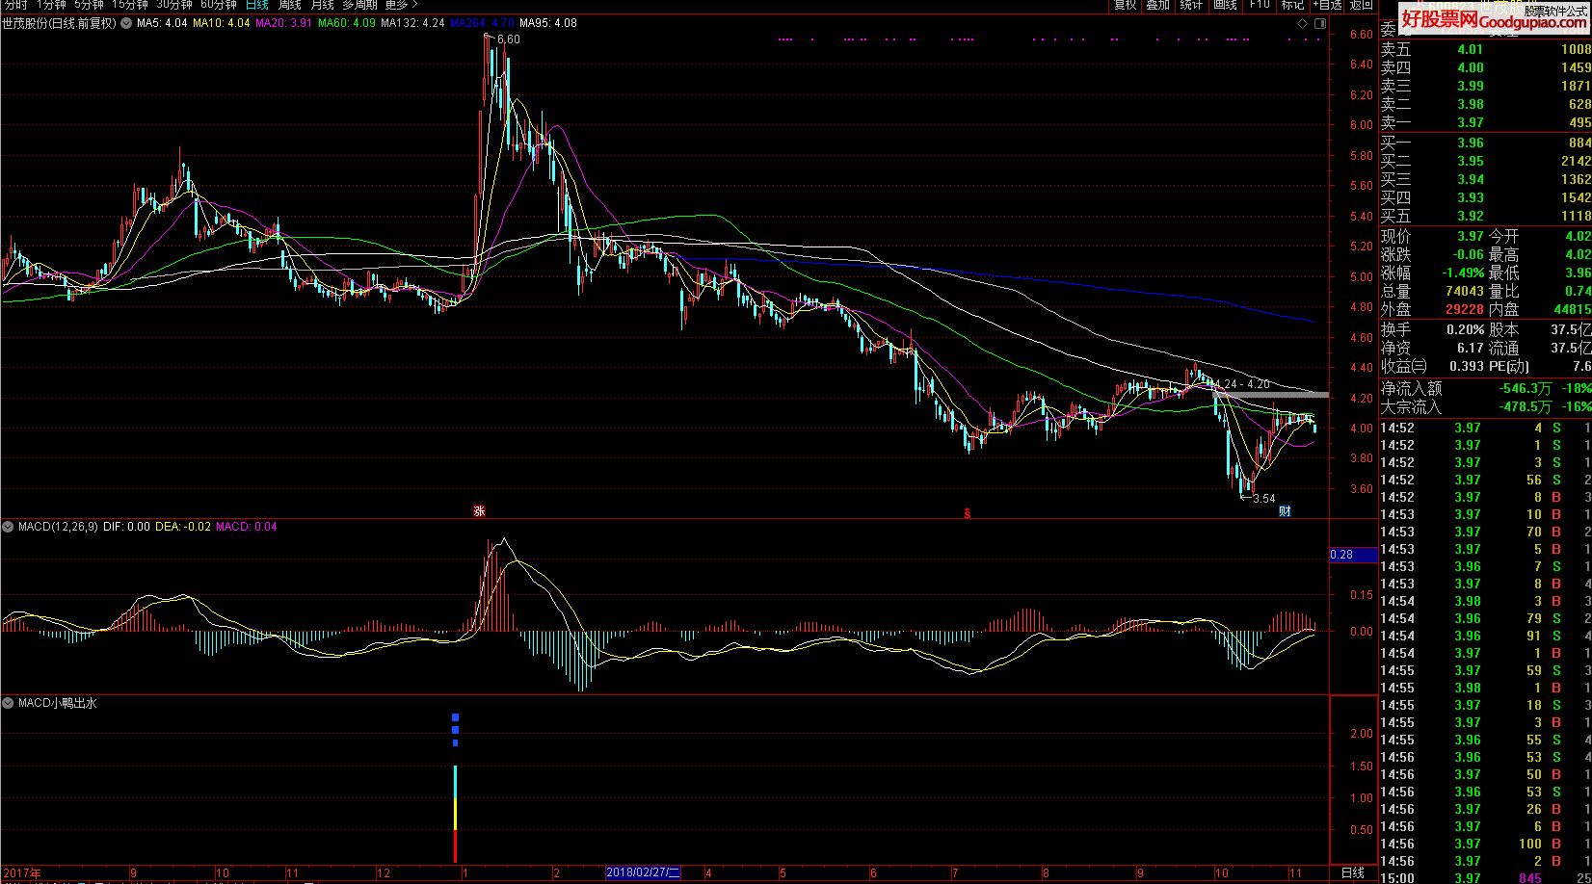This screenshot has width=1592, height=884.
Task: Click the MACD: 0.04 indicator value
Action: pos(247,527)
